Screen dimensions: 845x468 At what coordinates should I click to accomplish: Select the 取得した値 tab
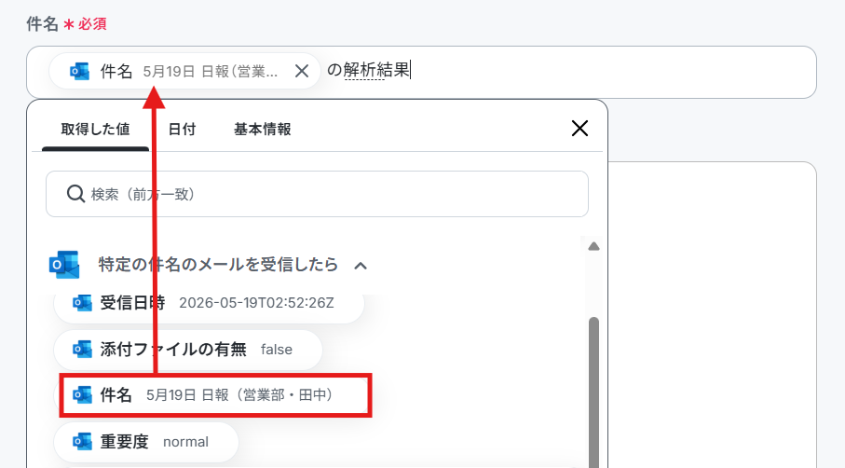(95, 130)
